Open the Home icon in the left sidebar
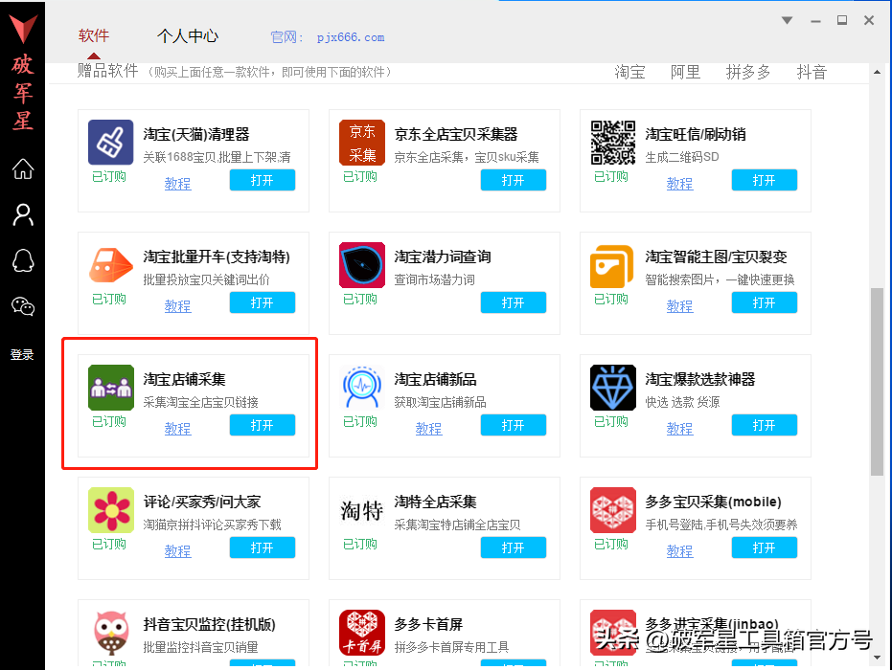This screenshot has height=670, width=892. point(22,168)
